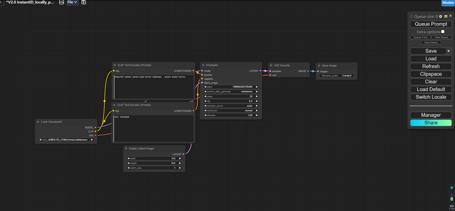The width and height of the screenshot is (455, 211).
Task: Click the Queue Front button
Action: point(421,37)
